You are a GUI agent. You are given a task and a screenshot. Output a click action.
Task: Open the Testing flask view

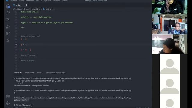pos(8,40)
